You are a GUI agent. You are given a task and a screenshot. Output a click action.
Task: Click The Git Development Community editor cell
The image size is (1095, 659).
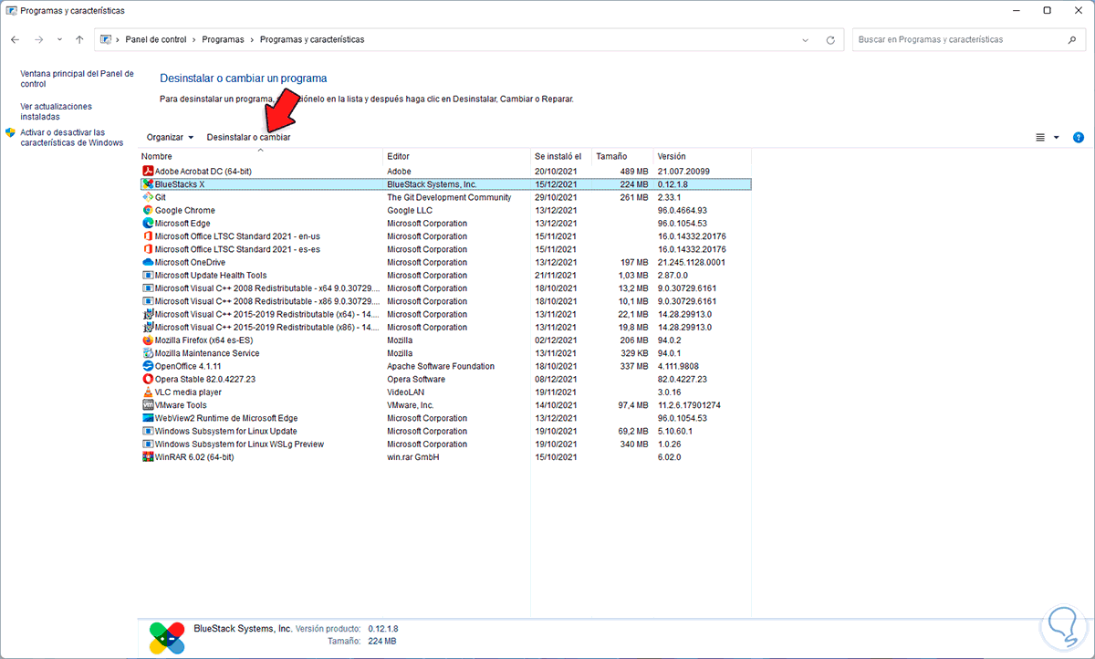(x=449, y=197)
